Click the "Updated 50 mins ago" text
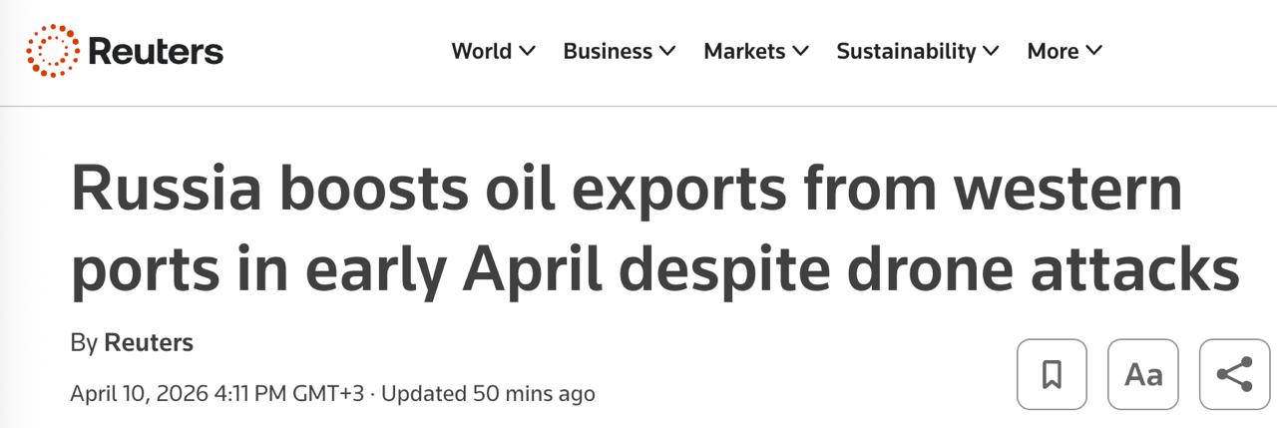 point(488,393)
